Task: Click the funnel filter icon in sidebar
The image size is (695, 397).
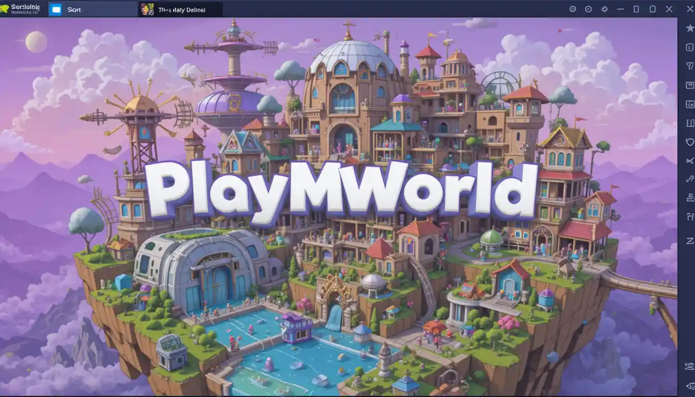Action: tap(689, 66)
